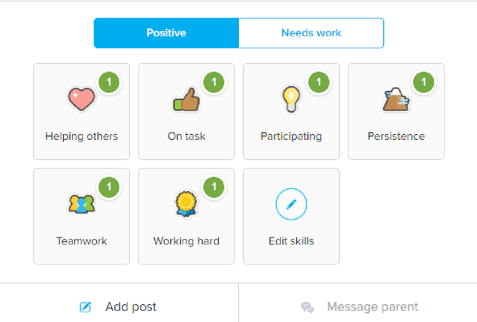Click the Add post compose icon
The image size is (477, 322).
(85, 307)
